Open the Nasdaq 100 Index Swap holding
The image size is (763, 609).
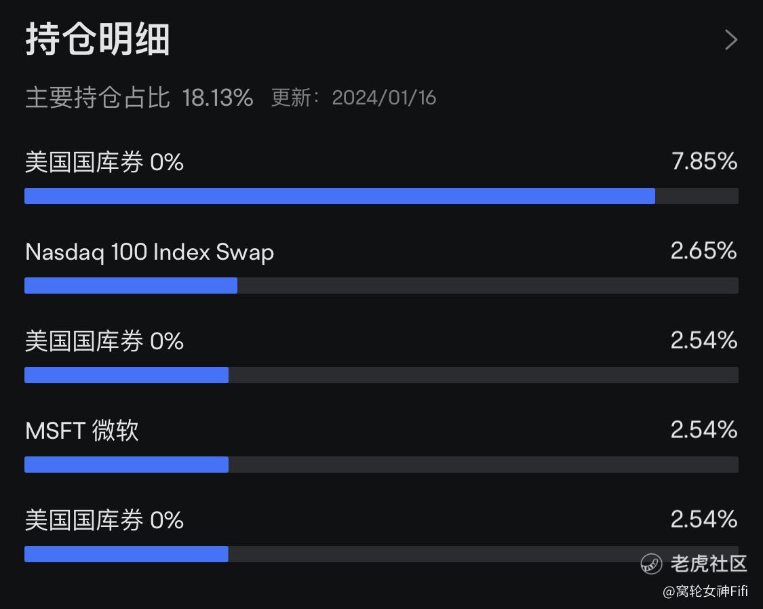click(x=149, y=252)
